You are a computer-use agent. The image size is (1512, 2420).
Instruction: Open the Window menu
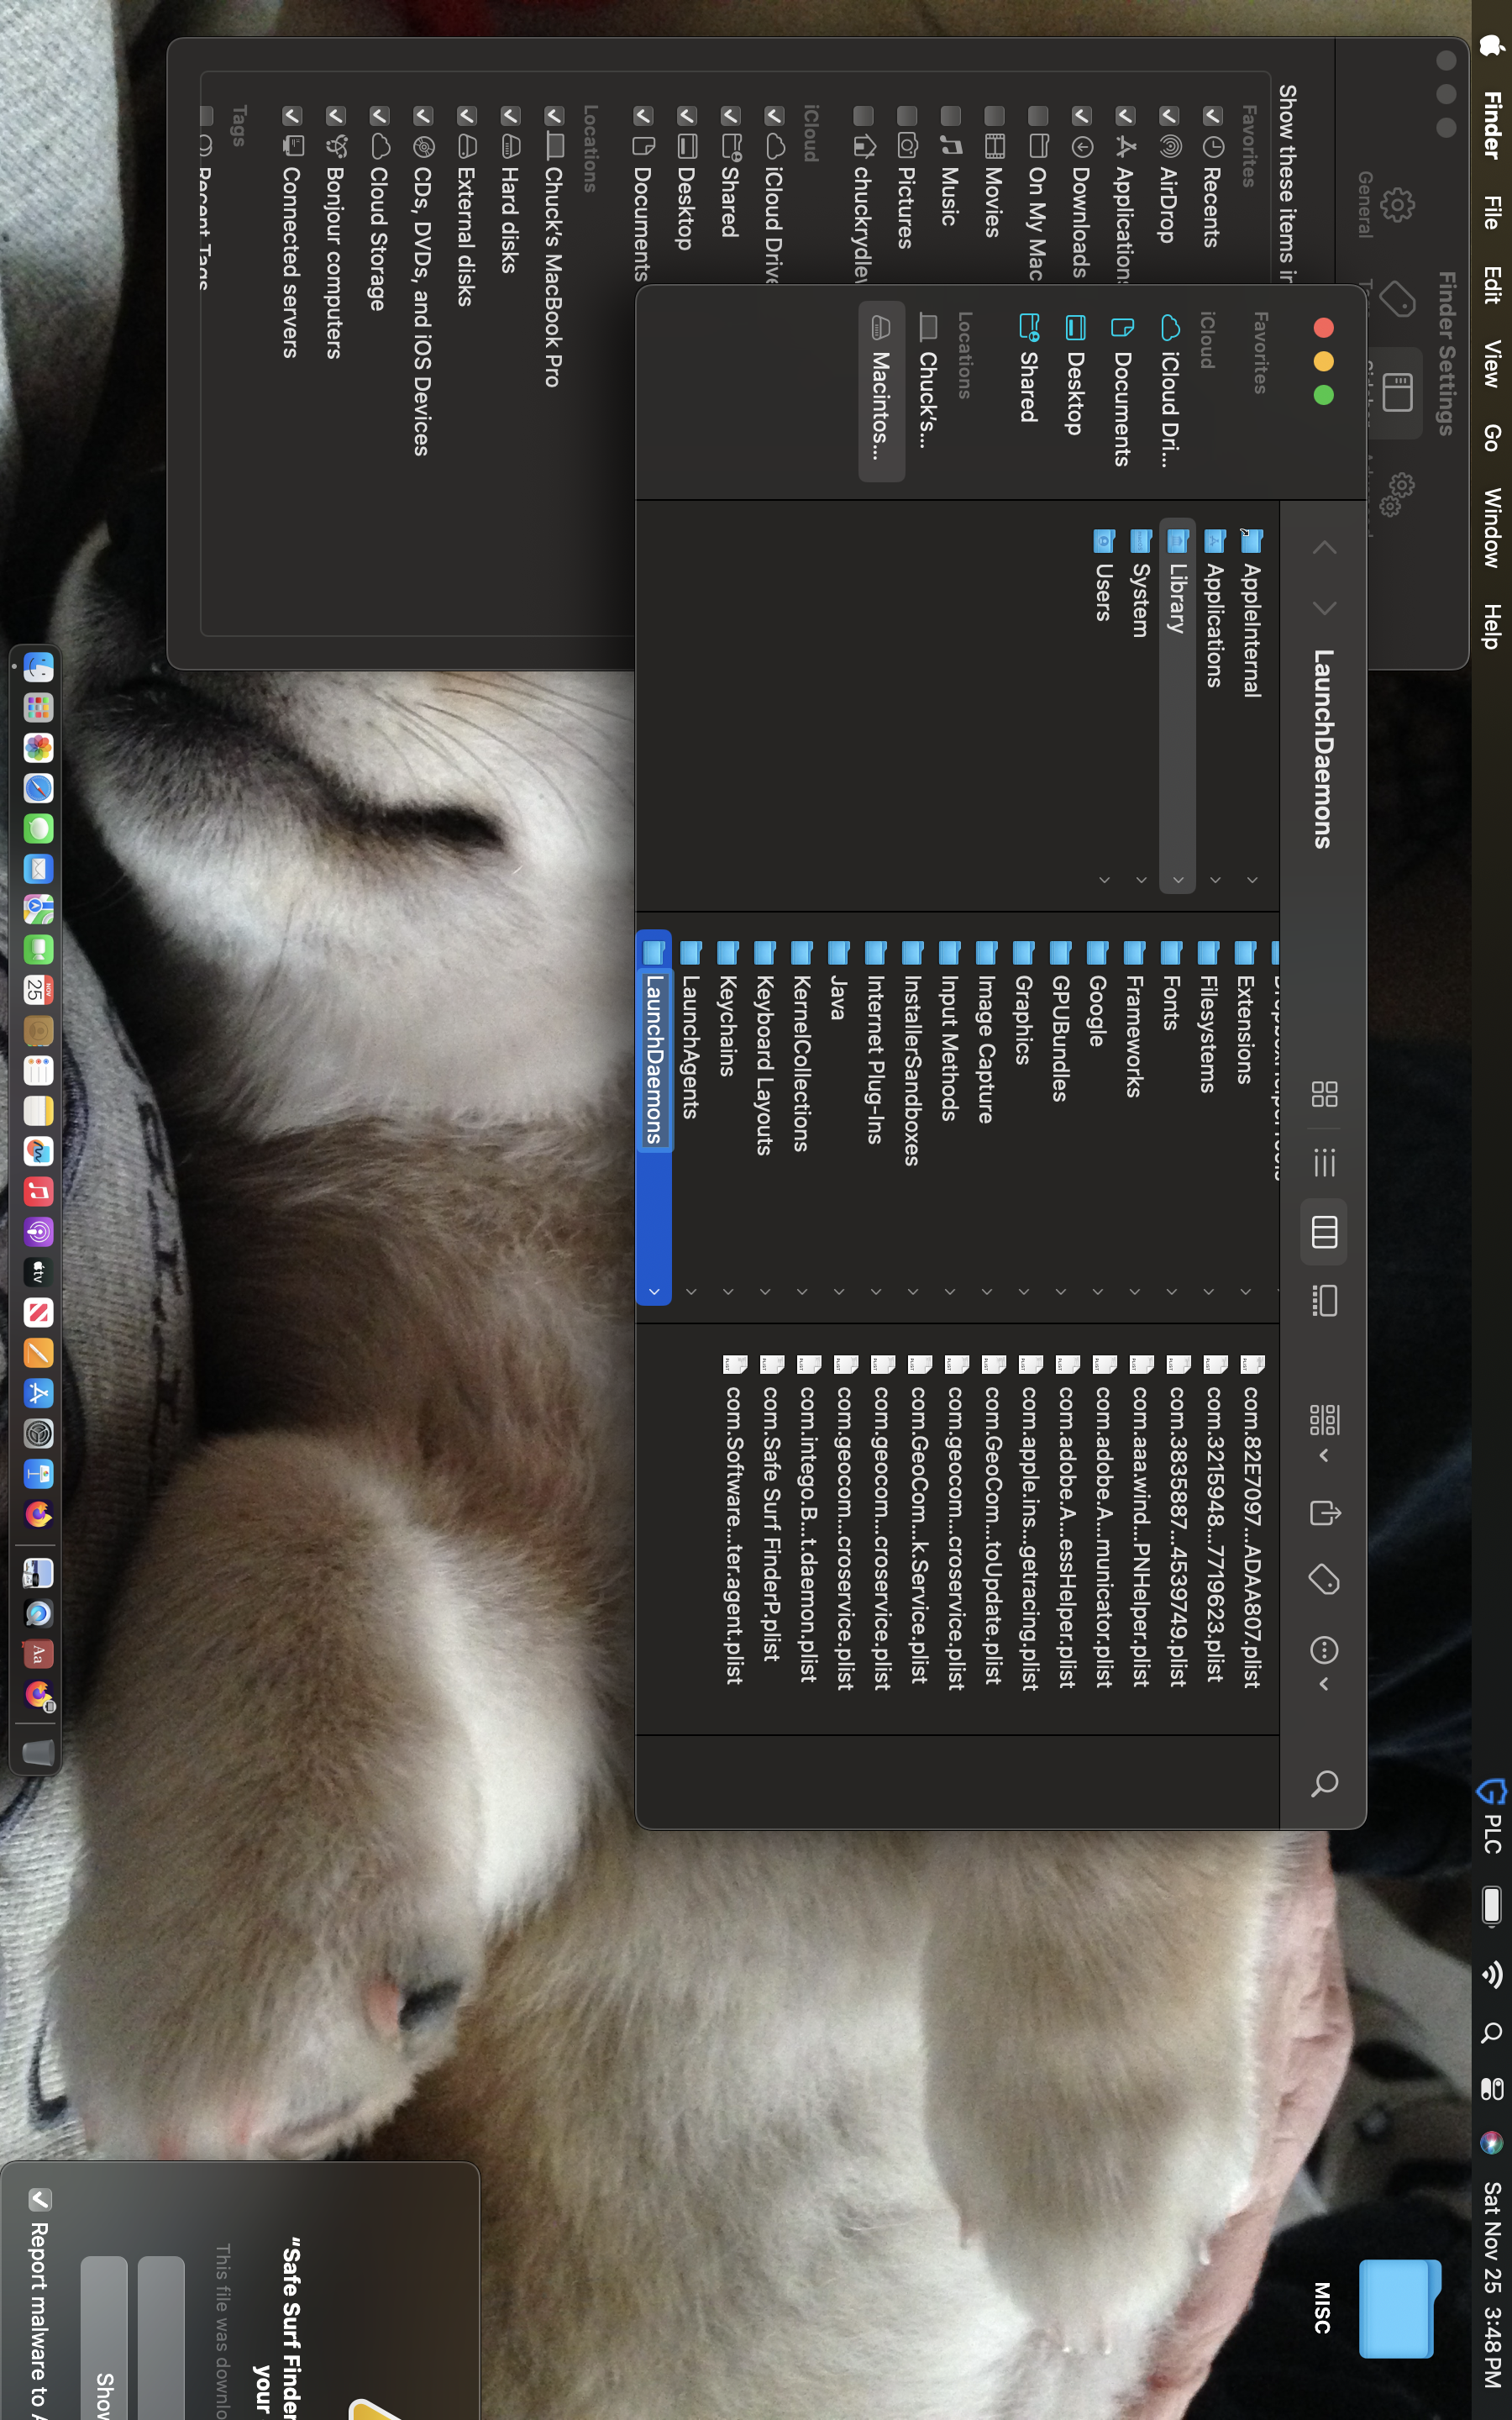pyautogui.click(x=1491, y=528)
